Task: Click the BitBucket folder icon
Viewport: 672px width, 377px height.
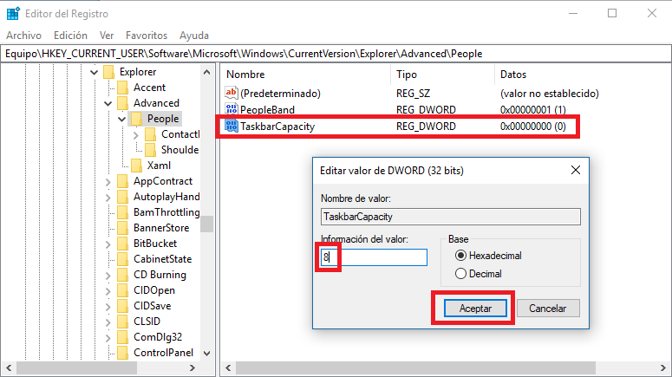Action: [x=122, y=244]
